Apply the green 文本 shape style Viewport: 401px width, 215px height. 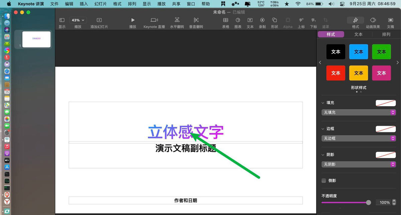point(381,52)
